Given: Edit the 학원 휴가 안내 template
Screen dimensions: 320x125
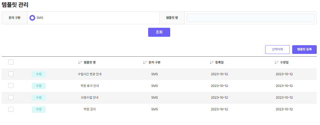Looking at the screenshot, I should [39, 86].
